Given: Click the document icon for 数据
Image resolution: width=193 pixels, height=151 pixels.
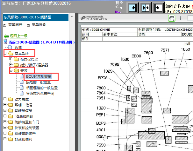Looking at the screenshot, I should click(10, 48).
